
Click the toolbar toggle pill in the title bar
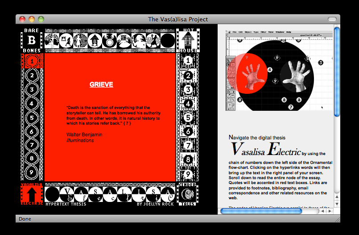[333, 19]
